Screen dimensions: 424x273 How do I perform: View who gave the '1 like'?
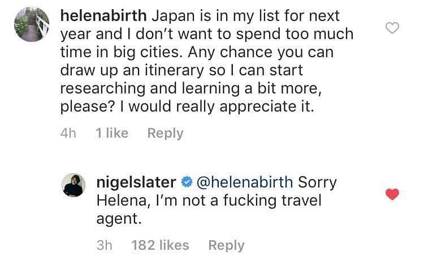click(112, 133)
